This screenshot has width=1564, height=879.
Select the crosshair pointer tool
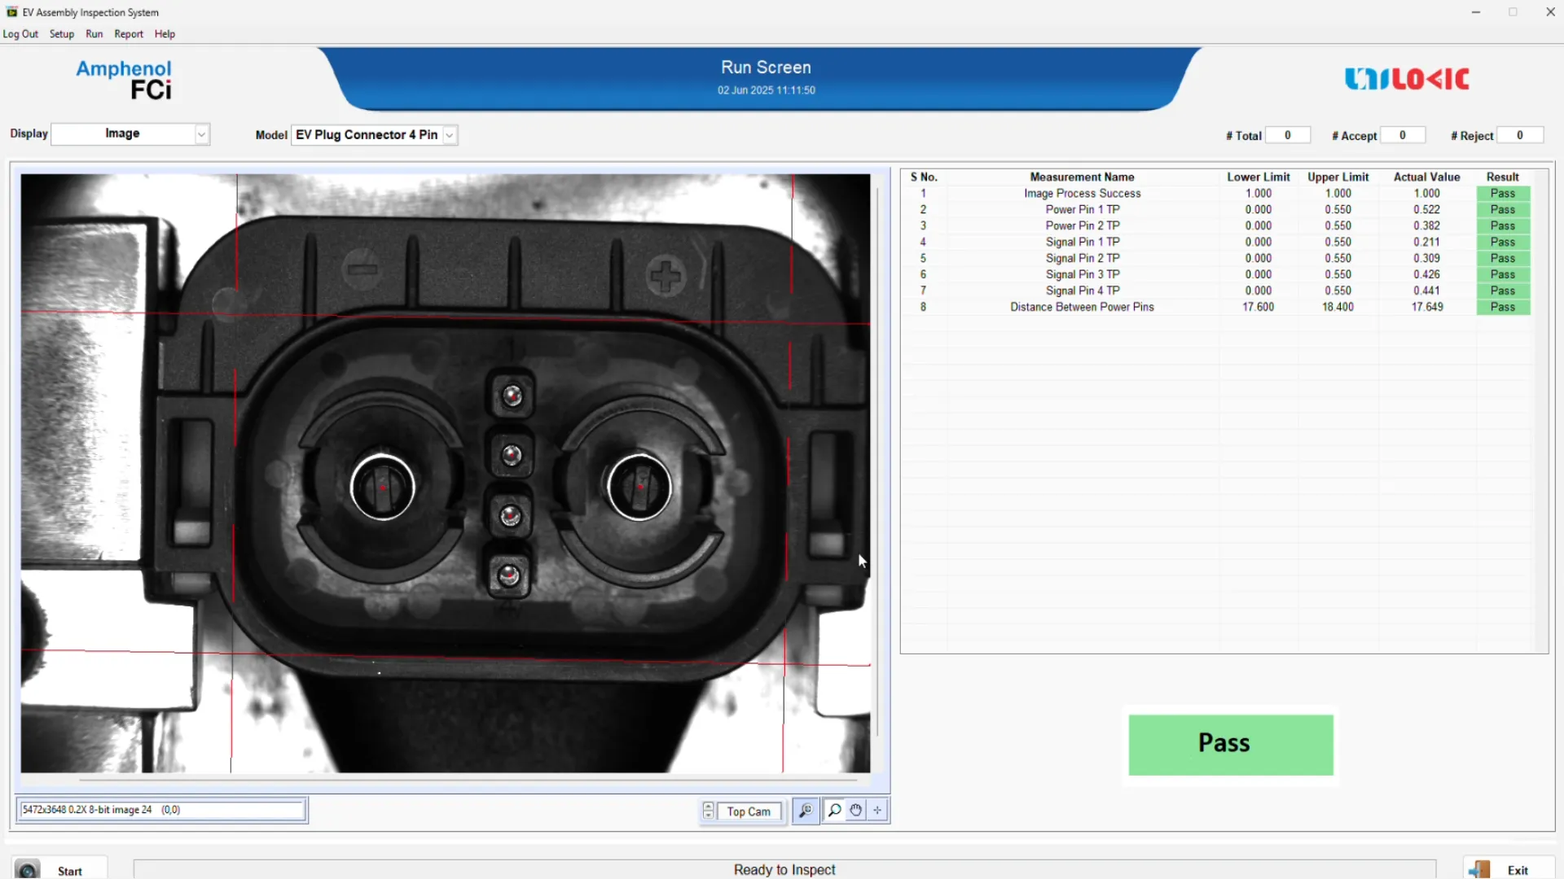point(877,811)
